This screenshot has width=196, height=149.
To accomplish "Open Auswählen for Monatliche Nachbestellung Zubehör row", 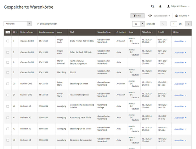I will pyautogui.click(x=180, y=106).
